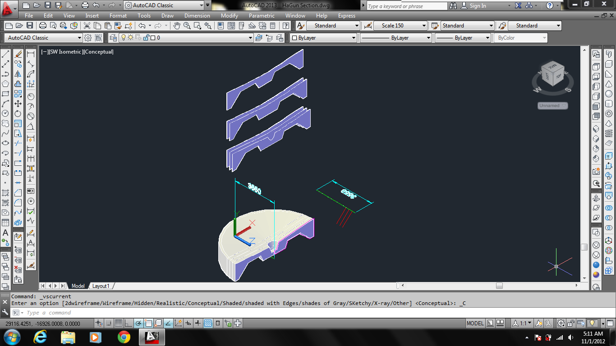The height and width of the screenshot is (346, 616).
Task: Open the Modify menu
Action: click(230, 15)
